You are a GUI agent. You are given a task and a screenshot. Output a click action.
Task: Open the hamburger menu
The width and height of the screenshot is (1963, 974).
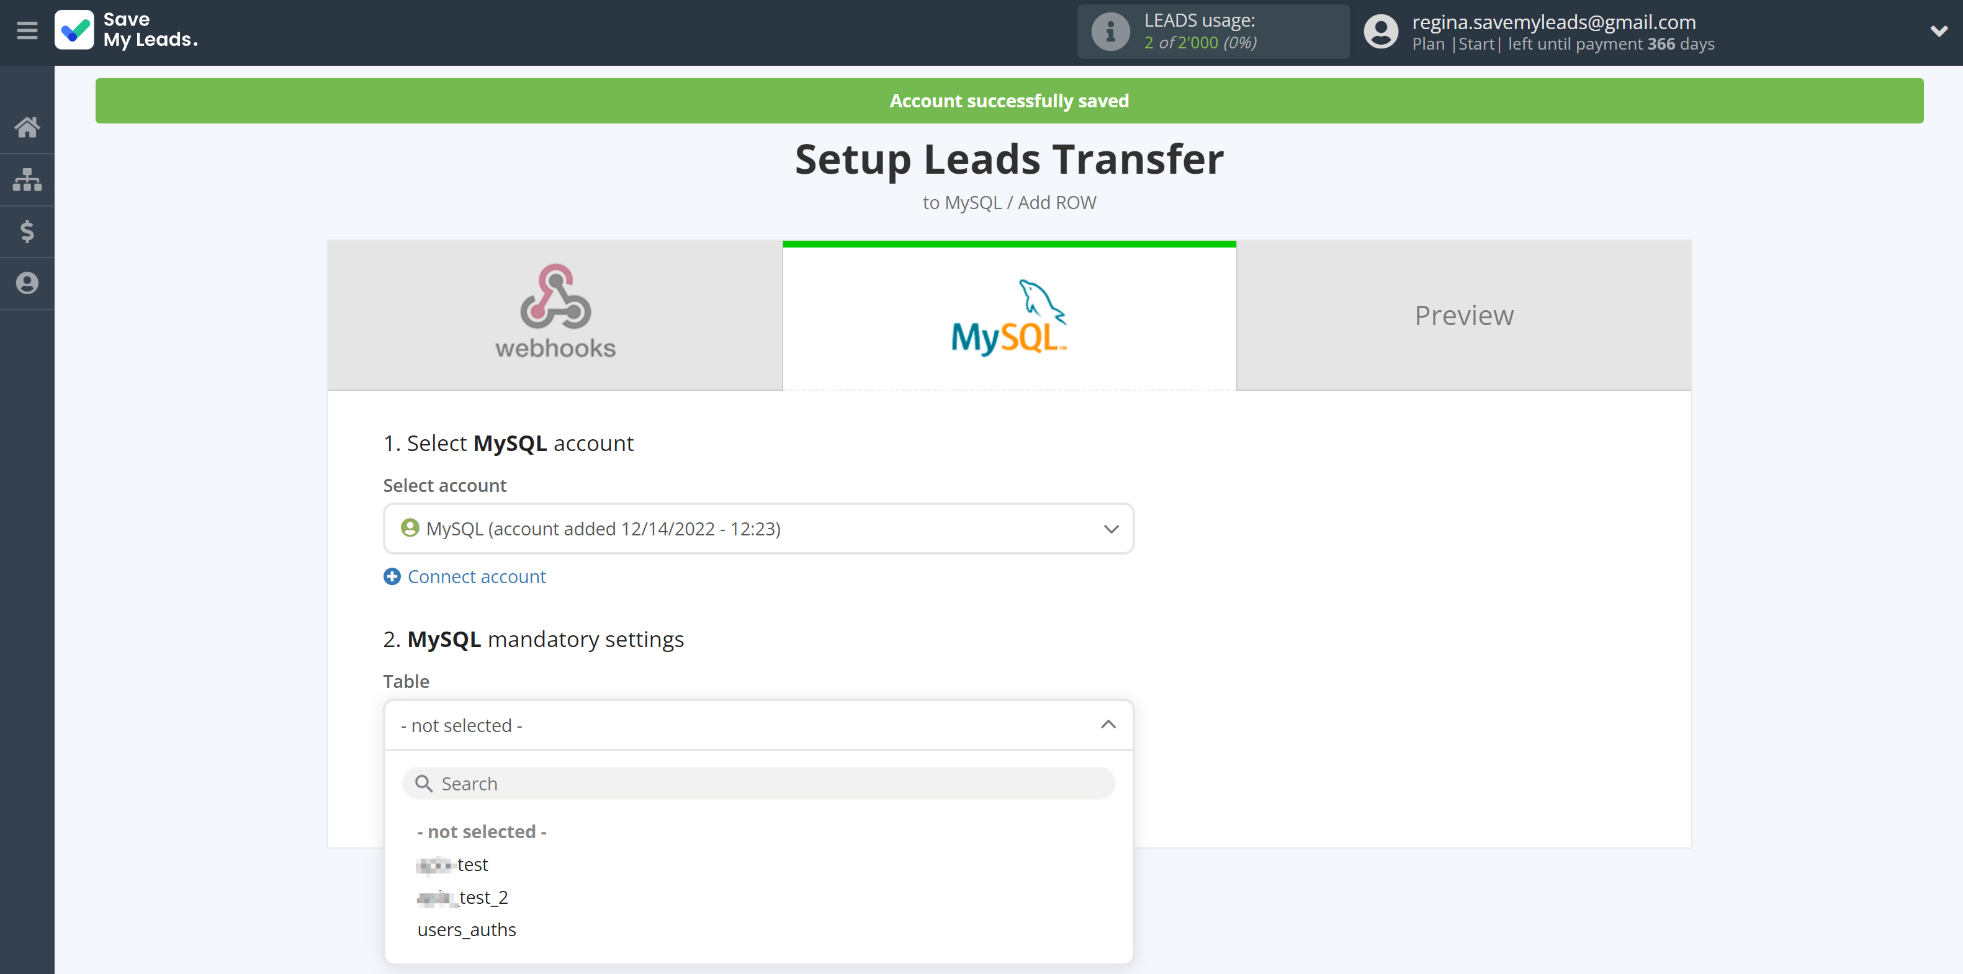pos(27,30)
